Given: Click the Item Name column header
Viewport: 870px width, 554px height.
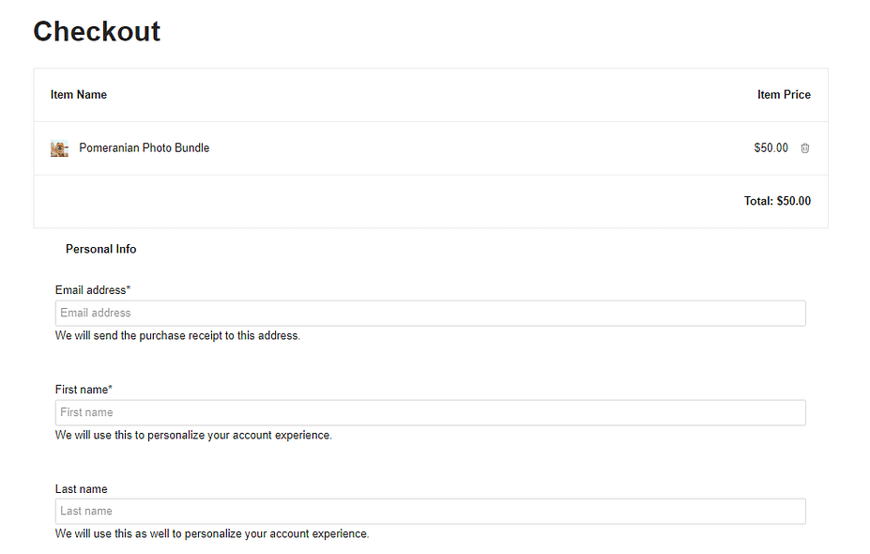Looking at the screenshot, I should pyautogui.click(x=79, y=95).
